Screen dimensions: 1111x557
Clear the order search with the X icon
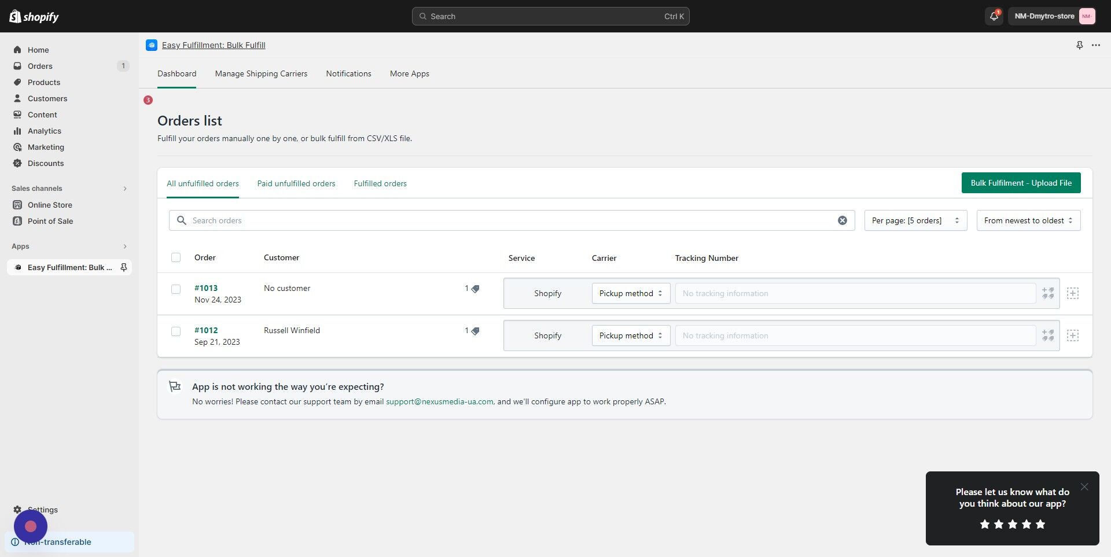tap(843, 220)
